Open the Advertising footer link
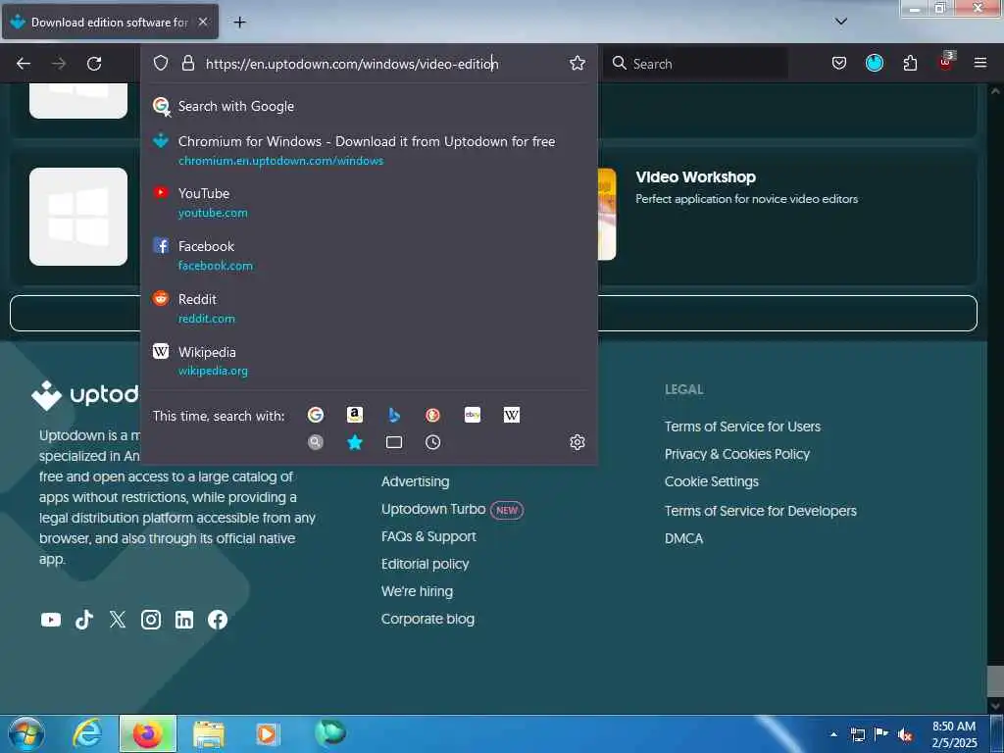Image resolution: width=1004 pixels, height=753 pixels. tap(415, 481)
